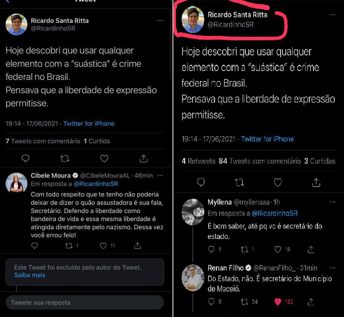Open the Saiba mais link
Image resolution: width=344 pixels, height=317 pixels.
pyautogui.click(x=30, y=275)
